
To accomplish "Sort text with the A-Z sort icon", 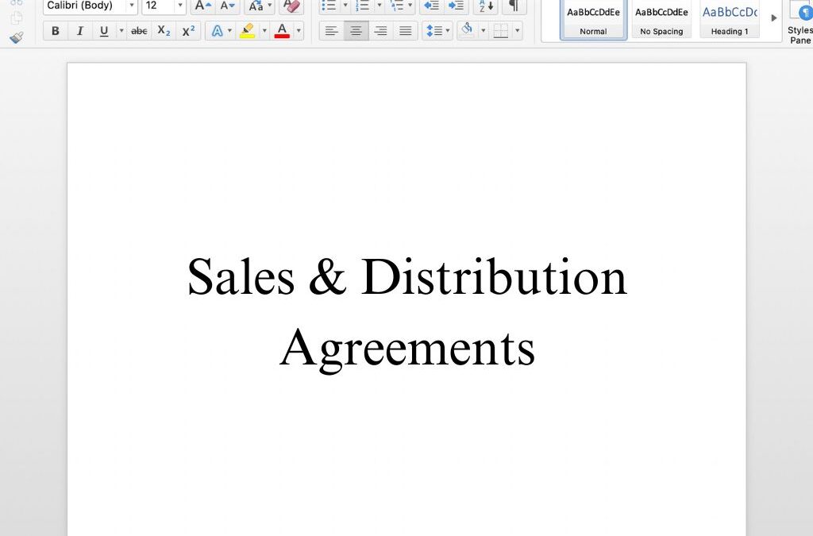I will [486, 6].
